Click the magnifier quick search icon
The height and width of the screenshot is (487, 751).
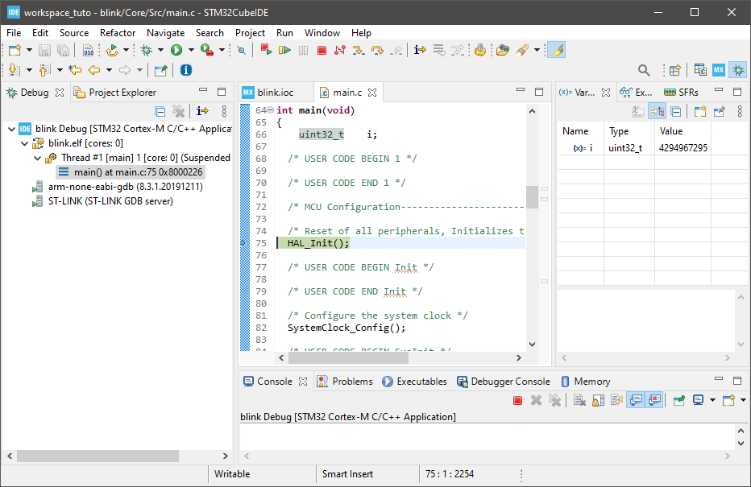click(644, 70)
